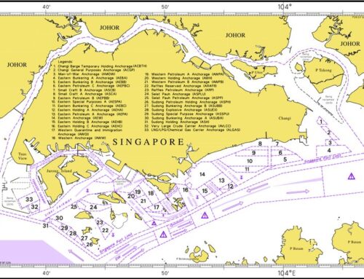Image resolution: width=364 pixels, height=279 pixels.
Task: Click legend entry Selat Pauh Anchorage (ASPLU)
Action: click(x=175, y=94)
